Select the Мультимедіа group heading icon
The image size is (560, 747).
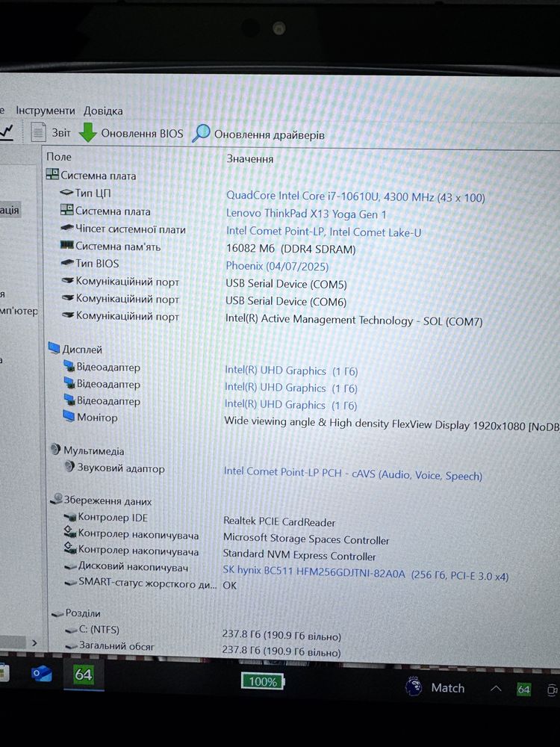[56, 450]
